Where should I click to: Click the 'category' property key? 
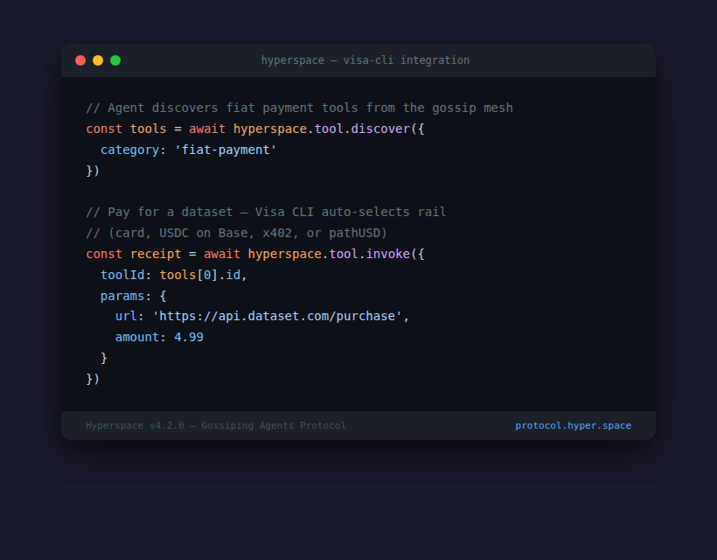(x=129, y=150)
